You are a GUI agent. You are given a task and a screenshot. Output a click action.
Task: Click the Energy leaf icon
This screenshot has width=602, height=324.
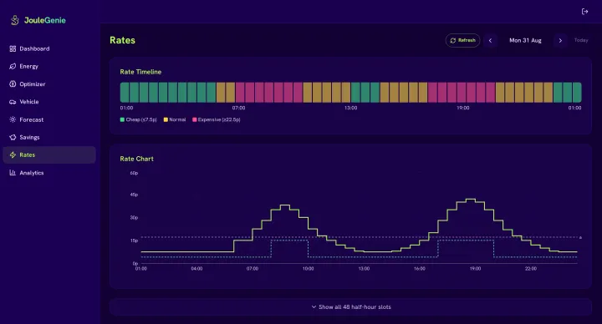13,66
